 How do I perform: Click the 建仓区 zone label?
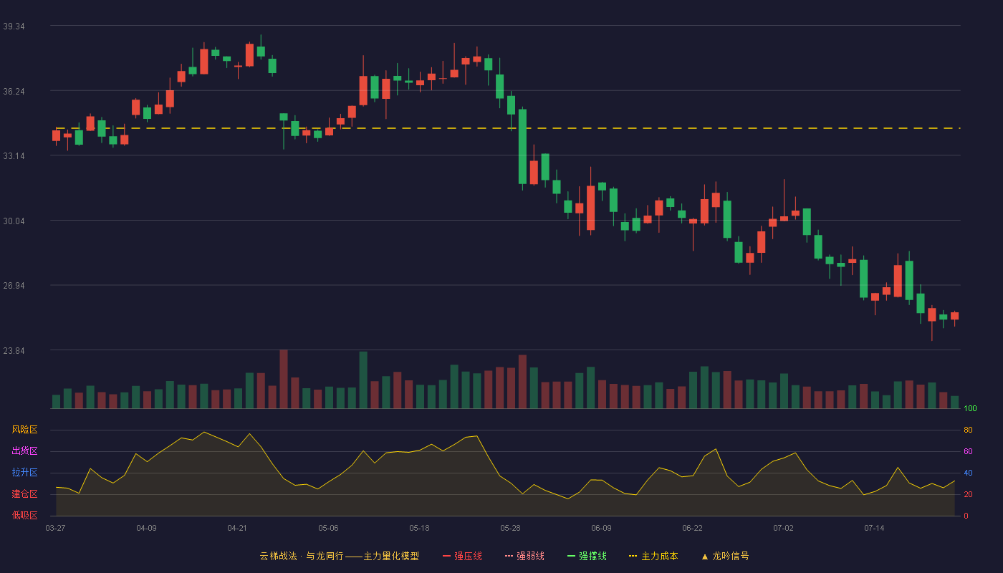pyautogui.click(x=24, y=494)
